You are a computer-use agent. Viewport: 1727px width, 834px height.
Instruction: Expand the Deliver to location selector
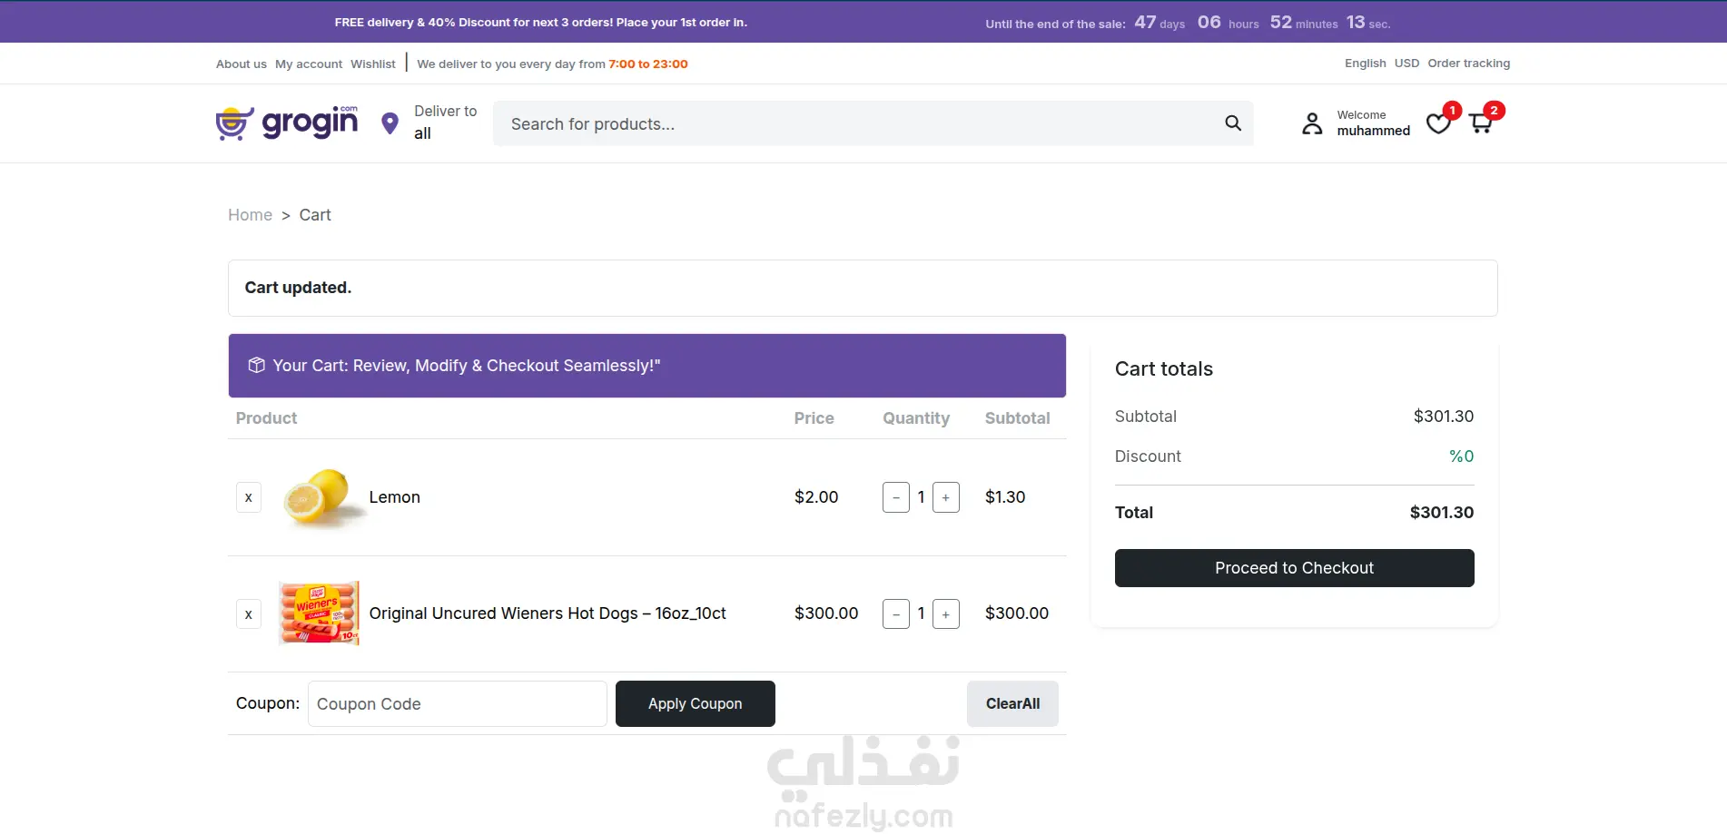click(445, 123)
